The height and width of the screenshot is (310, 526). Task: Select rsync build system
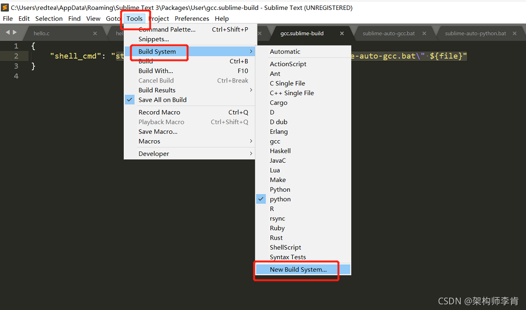(303, 218)
